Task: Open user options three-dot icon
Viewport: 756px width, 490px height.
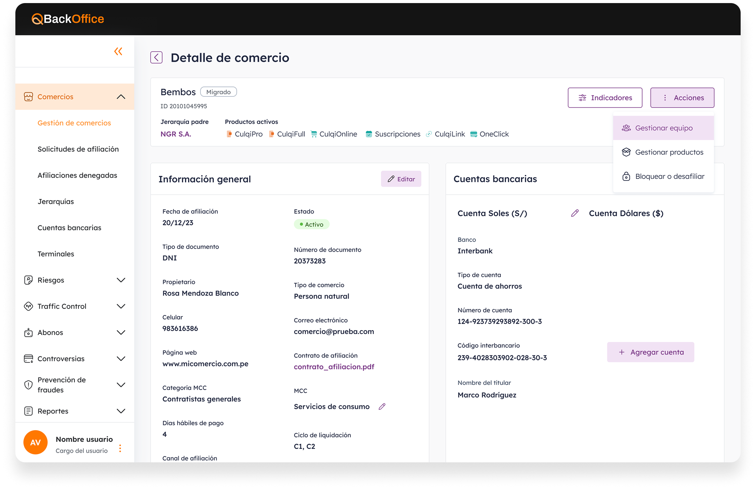Action: pyautogui.click(x=120, y=448)
